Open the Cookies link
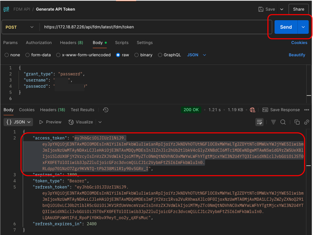The image size is (313, 235). 299,43
